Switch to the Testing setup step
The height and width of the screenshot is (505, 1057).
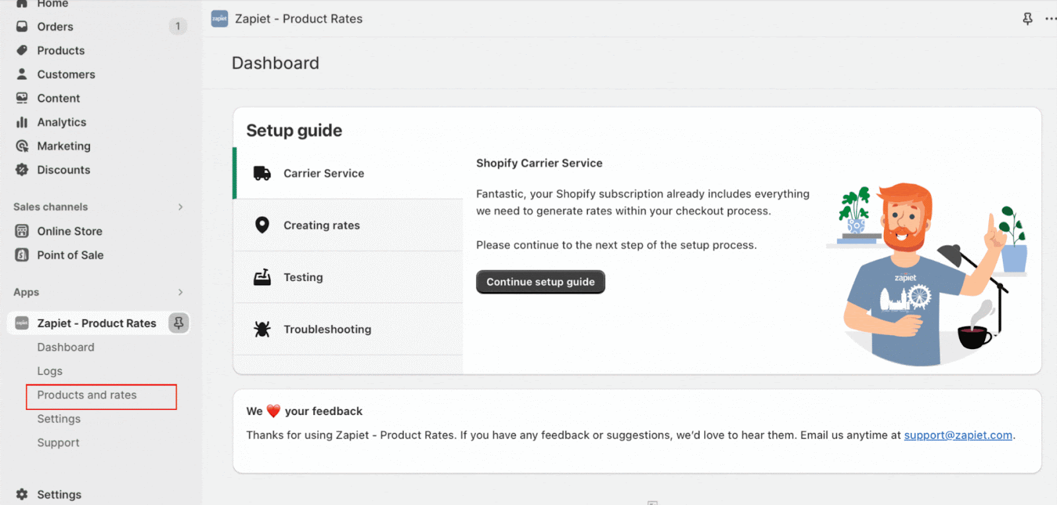coord(303,278)
